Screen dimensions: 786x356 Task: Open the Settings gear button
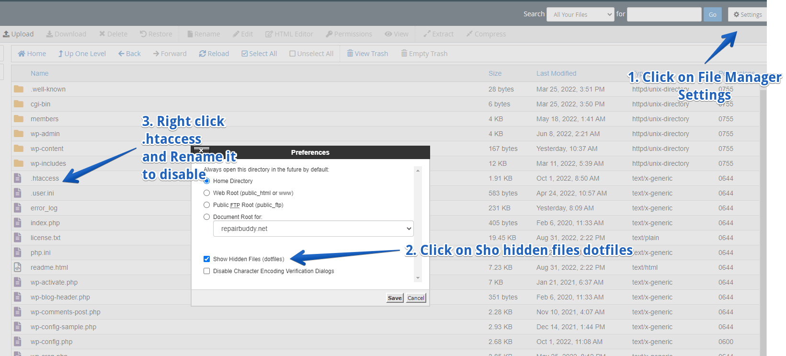tap(747, 14)
